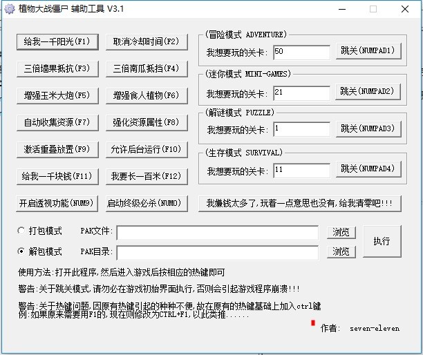
Task: Select the 打包模式 radio button
Action: click(x=22, y=231)
